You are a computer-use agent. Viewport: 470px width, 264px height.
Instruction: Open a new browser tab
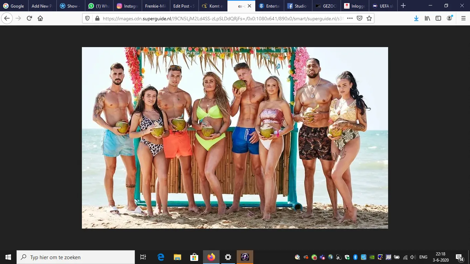pyautogui.click(x=403, y=5)
